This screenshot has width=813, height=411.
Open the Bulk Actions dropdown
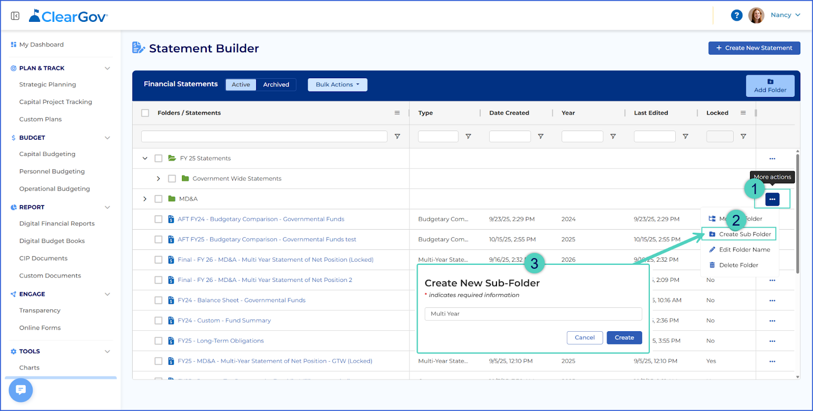point(337,85)
